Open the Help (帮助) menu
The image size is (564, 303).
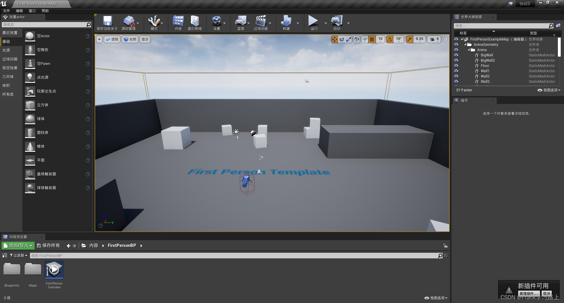tap(45, 11)
